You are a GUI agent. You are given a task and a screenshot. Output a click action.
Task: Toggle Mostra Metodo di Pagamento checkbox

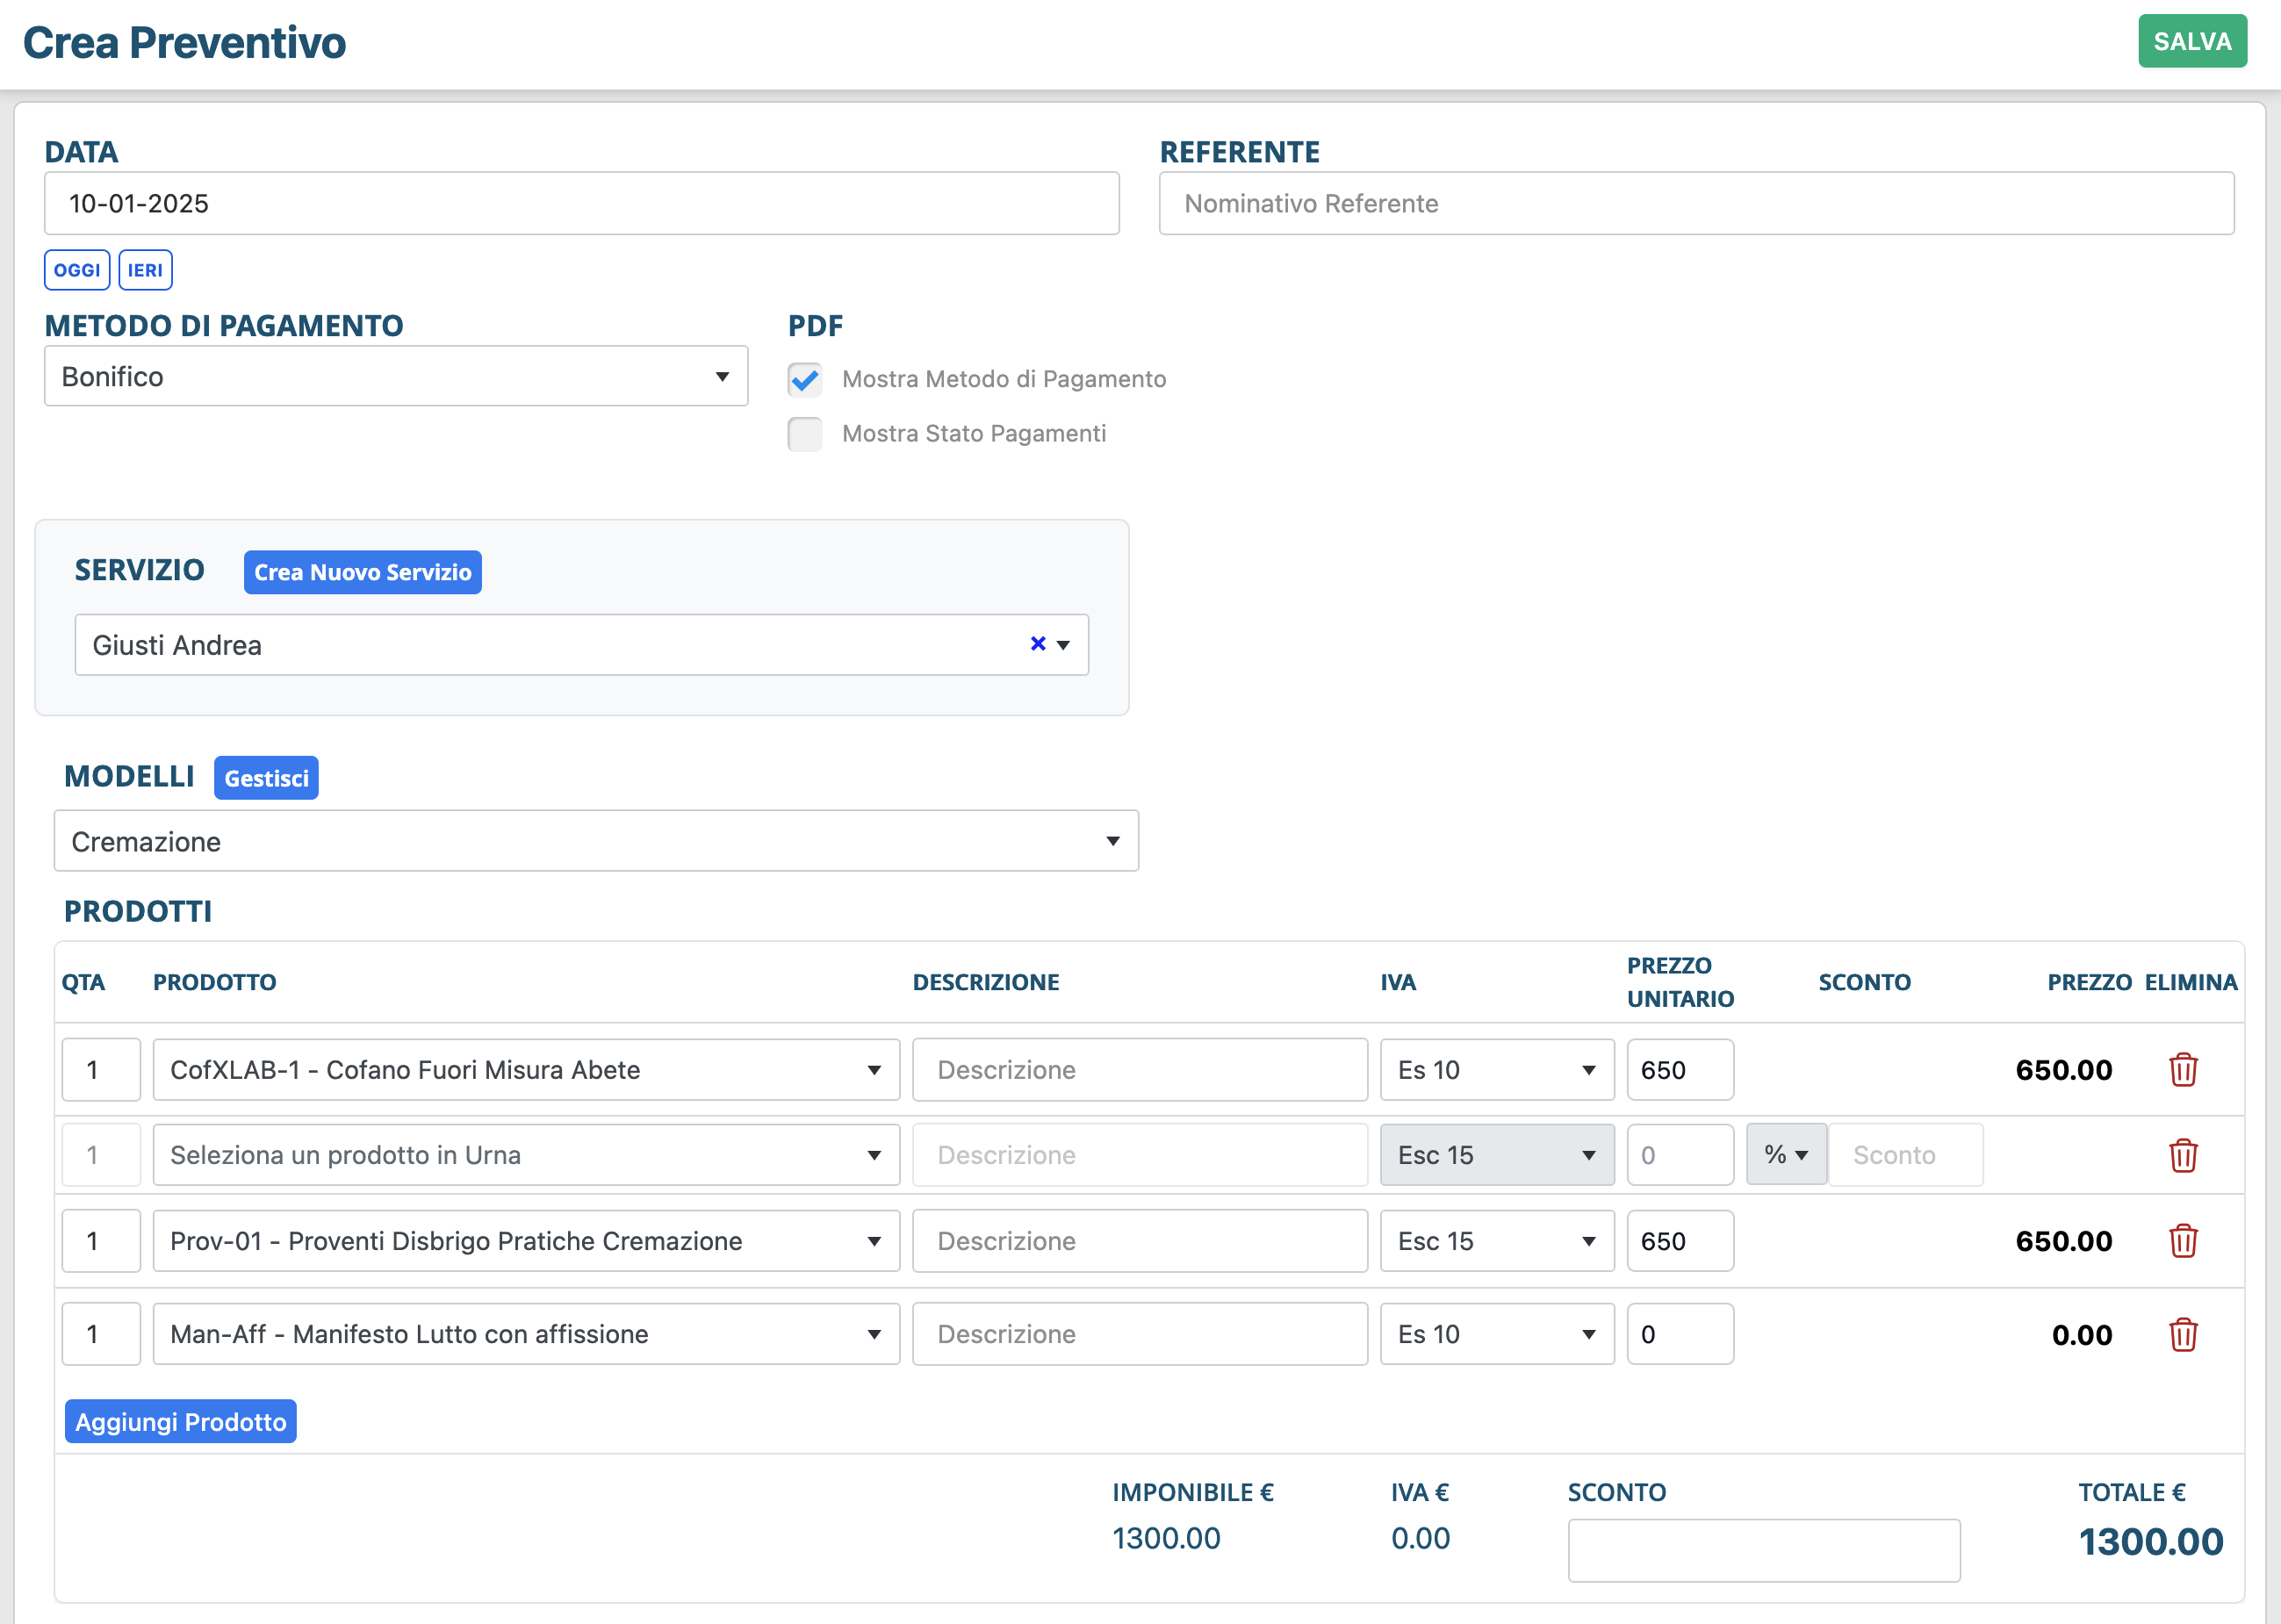click(805, 379)
